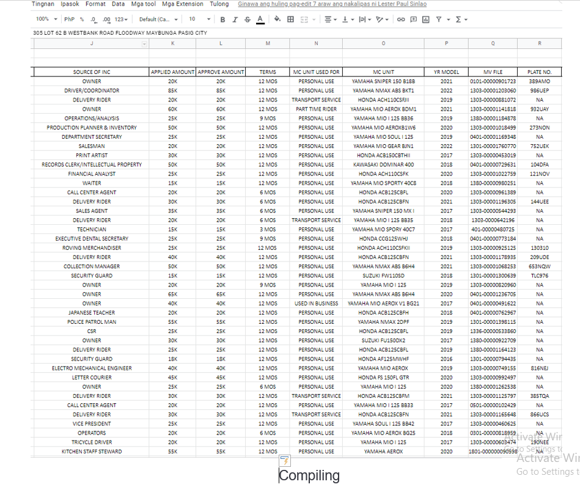The width and height of the screenshot is (580, 487).
Task: Open the Ipasok menu
Action: pyautogui.click(x=70, y=4)
